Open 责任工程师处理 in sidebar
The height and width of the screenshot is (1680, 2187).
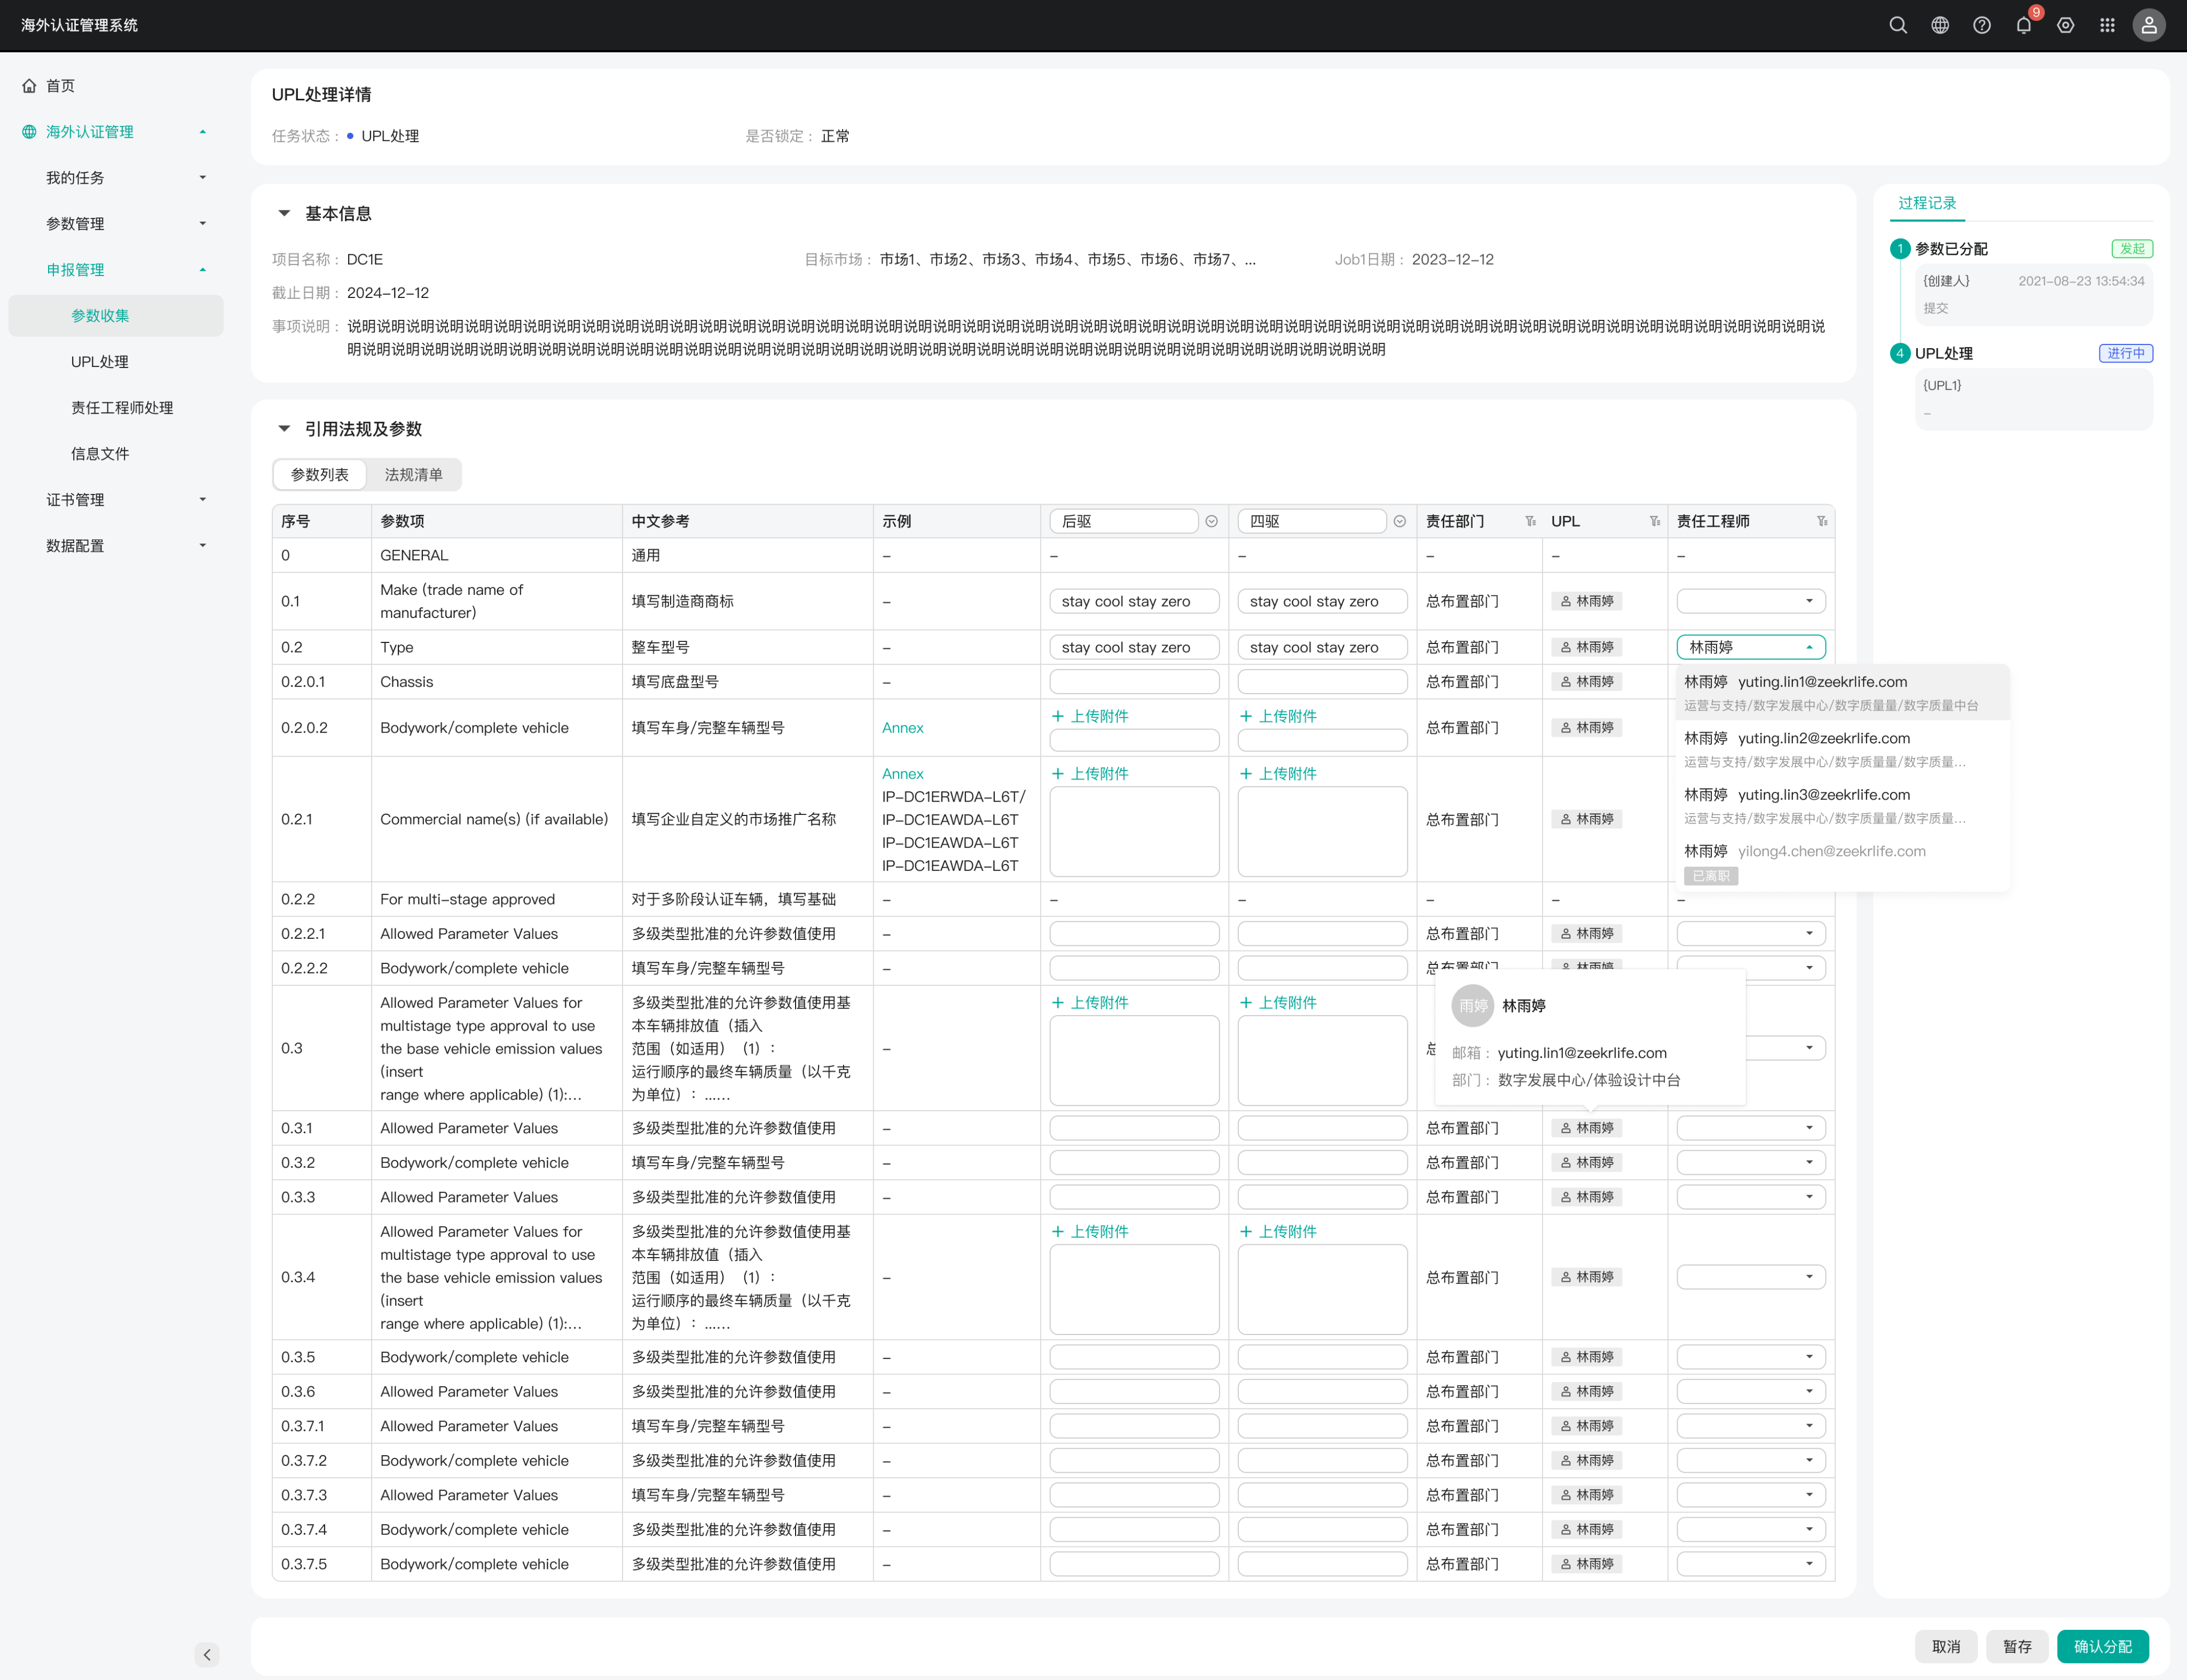coord(122,407)
